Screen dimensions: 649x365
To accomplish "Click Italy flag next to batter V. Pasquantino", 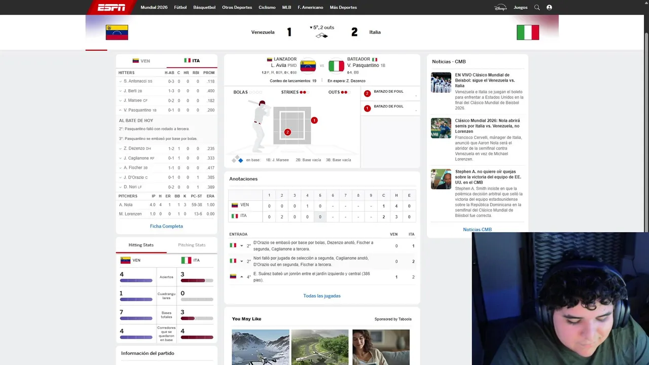I will tap(336, 66).
